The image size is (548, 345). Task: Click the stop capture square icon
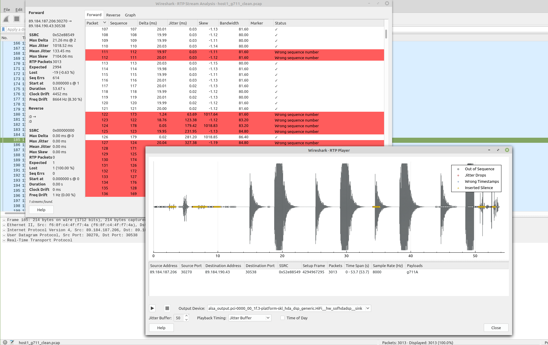(x=17, y=19)
